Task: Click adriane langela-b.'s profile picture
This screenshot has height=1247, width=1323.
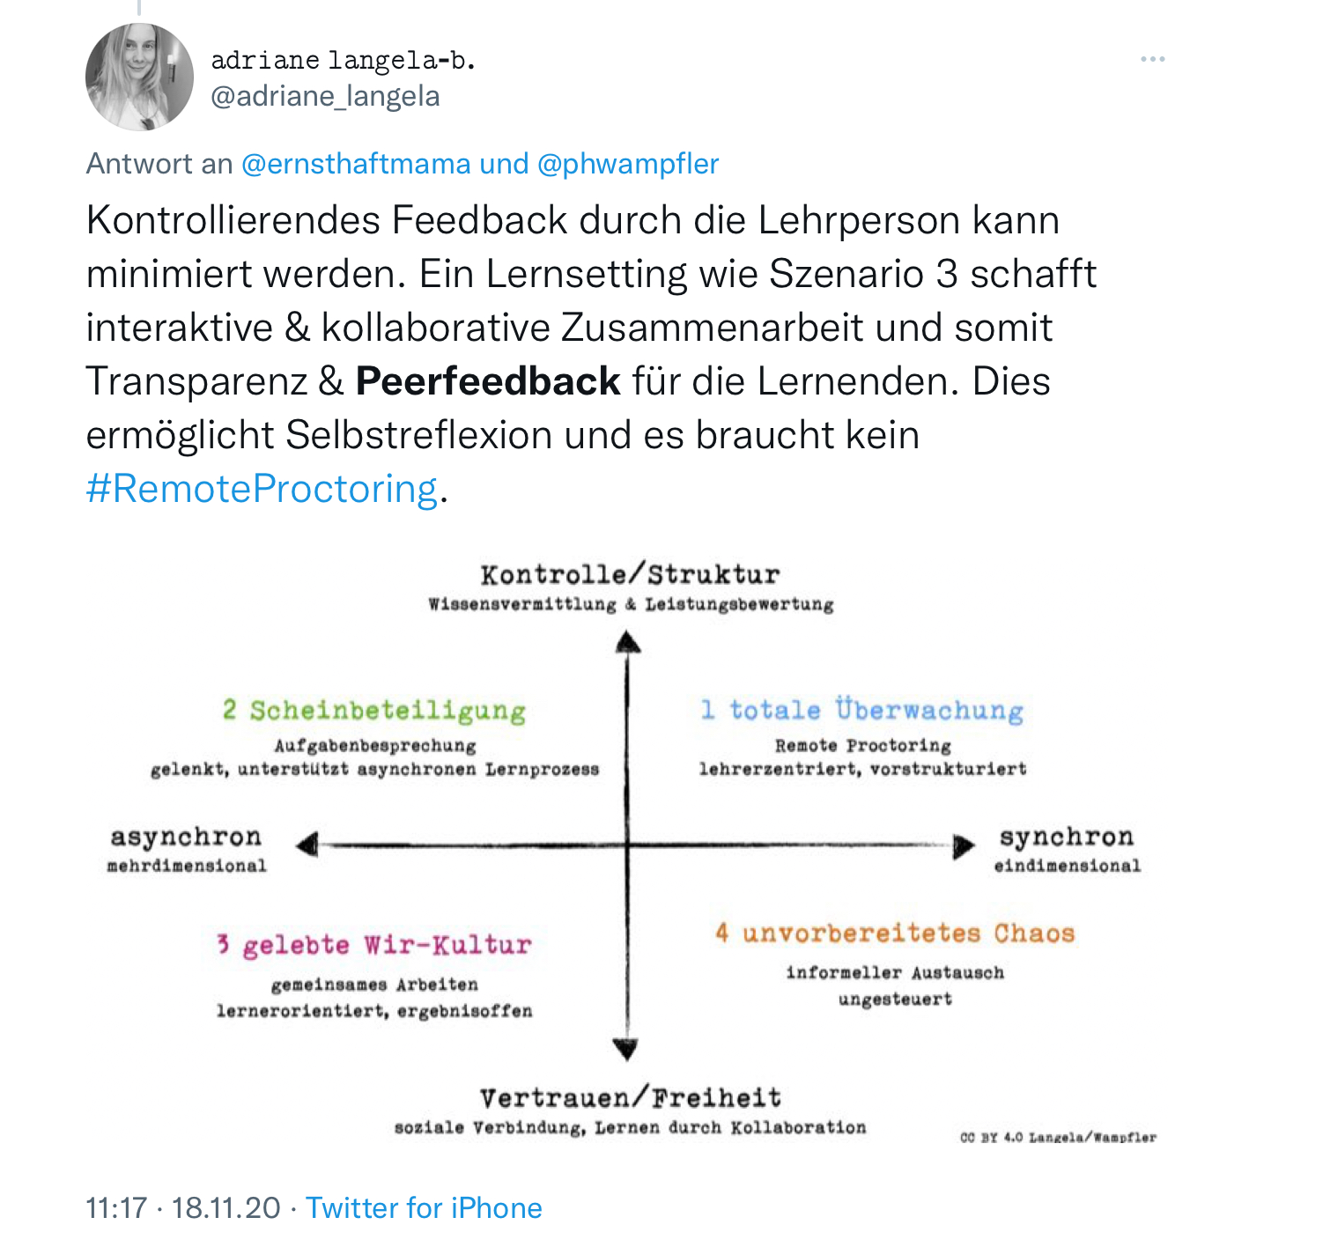Action: coord(139,77)
